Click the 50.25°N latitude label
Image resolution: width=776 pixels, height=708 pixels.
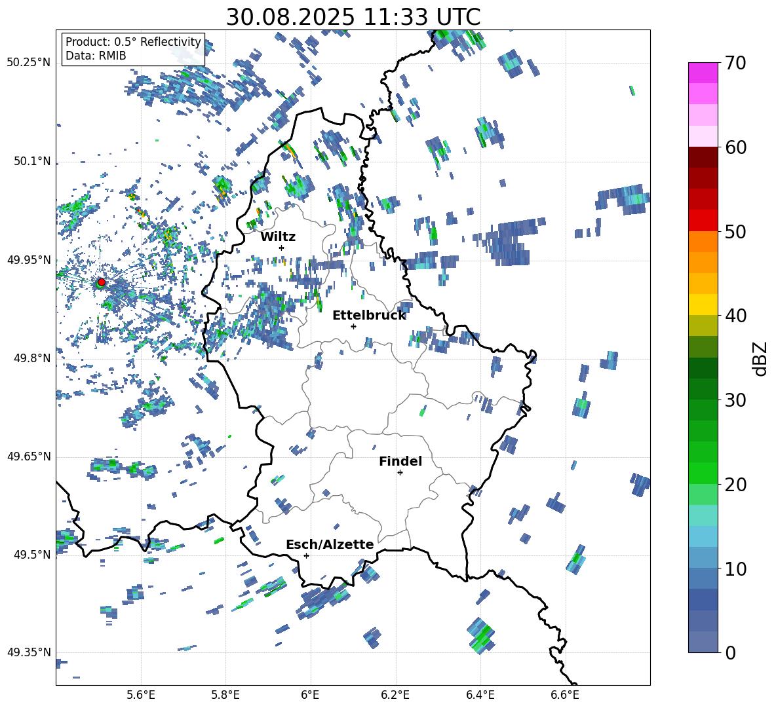point(29,63)
